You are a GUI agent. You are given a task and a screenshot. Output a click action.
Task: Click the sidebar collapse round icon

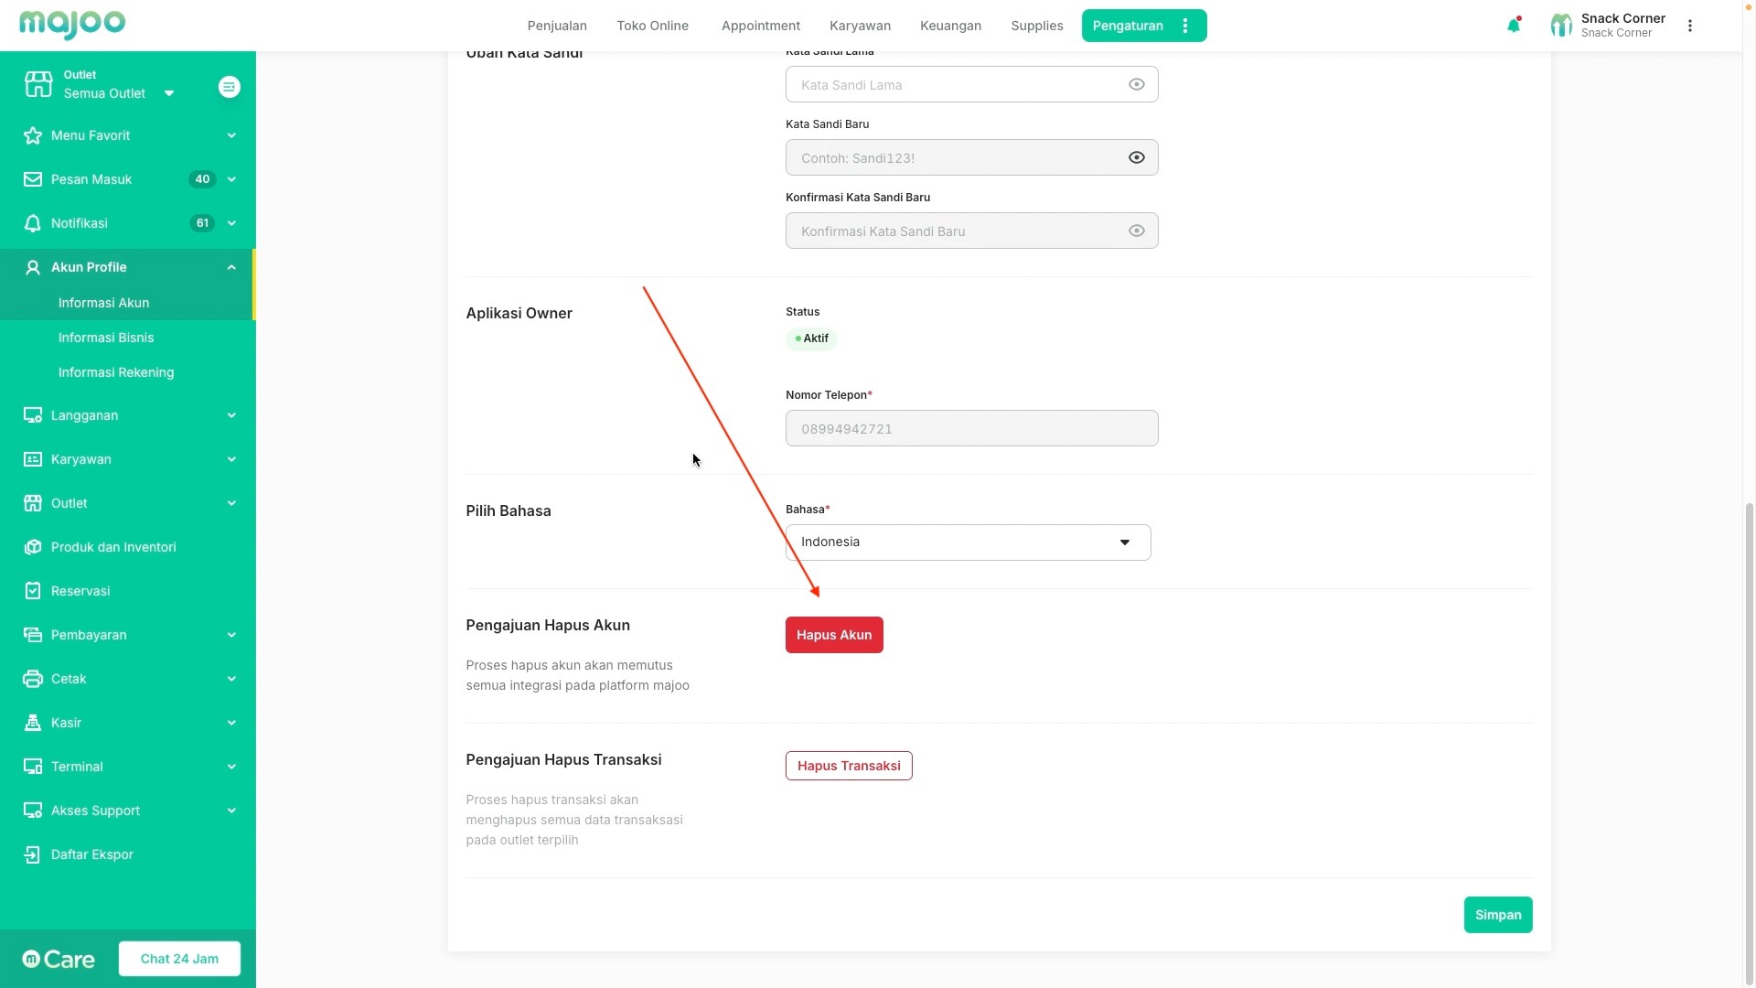tap(230, 87)
